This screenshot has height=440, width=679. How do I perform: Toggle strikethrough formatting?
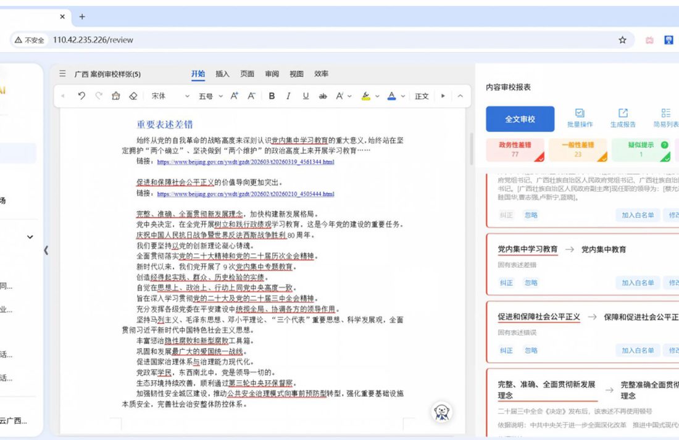coord(323,96)
